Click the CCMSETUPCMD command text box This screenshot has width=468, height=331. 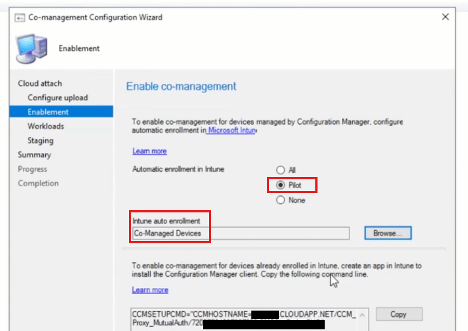(x=244, y=319)
